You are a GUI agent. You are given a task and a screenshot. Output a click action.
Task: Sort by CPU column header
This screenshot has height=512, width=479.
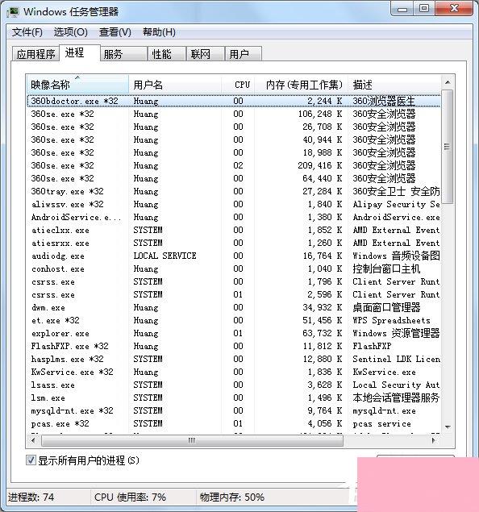pos(238,85)
